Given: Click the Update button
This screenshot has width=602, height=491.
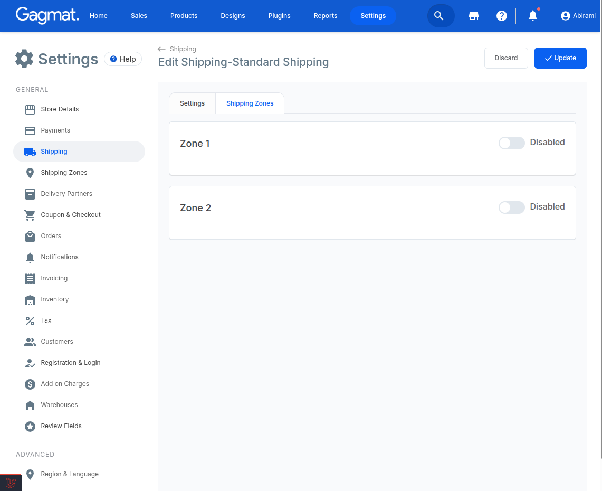Looking at the screenshot, I should 560,58.
